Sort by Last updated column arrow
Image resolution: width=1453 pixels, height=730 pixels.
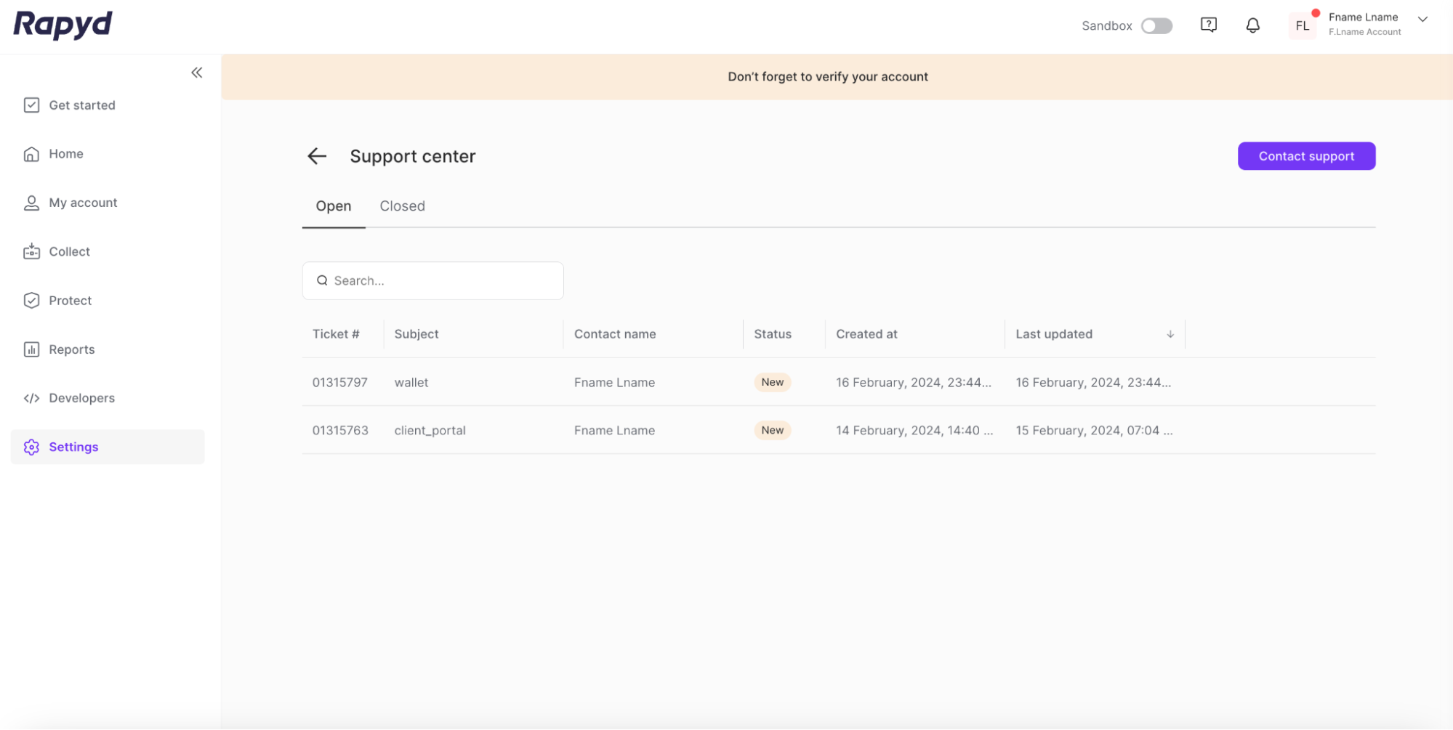[x=1170, y=334]
